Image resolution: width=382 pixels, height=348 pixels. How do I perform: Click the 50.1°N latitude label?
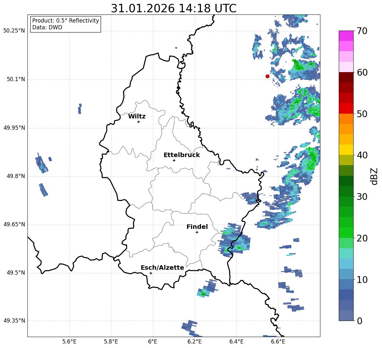[16, 80]
